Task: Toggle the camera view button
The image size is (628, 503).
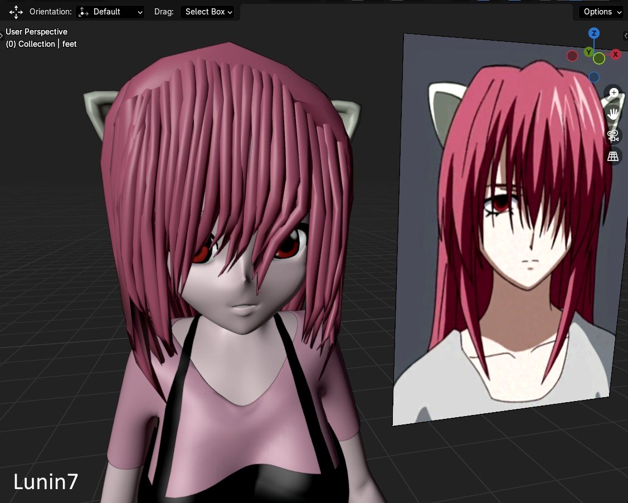Action: click(x=614, y=135)
